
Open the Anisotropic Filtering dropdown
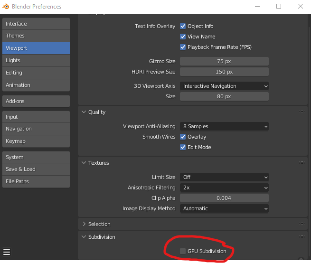(224, 188)
